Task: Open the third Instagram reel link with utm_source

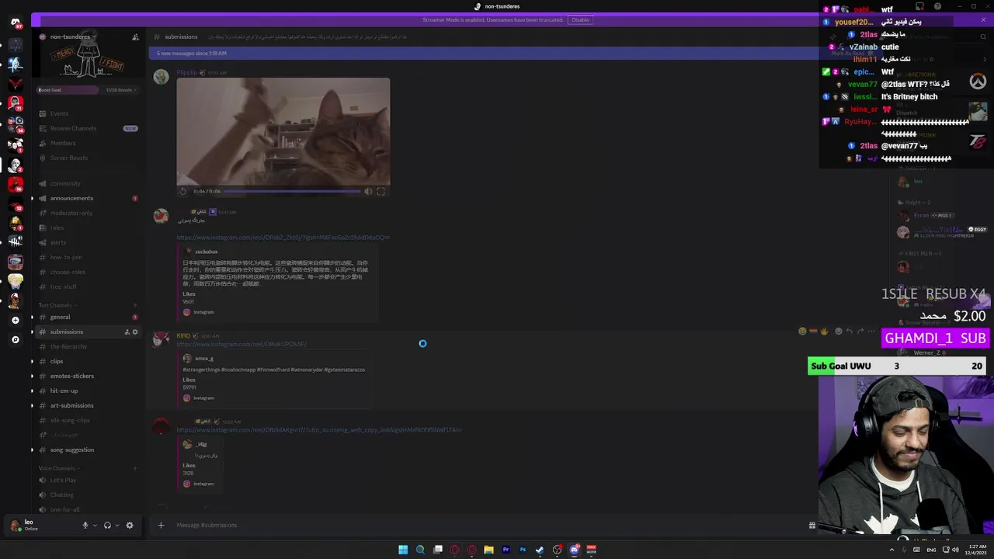Action: point(319,430)
